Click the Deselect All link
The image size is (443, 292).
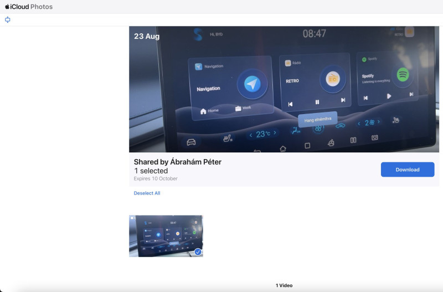pos(147,193)
